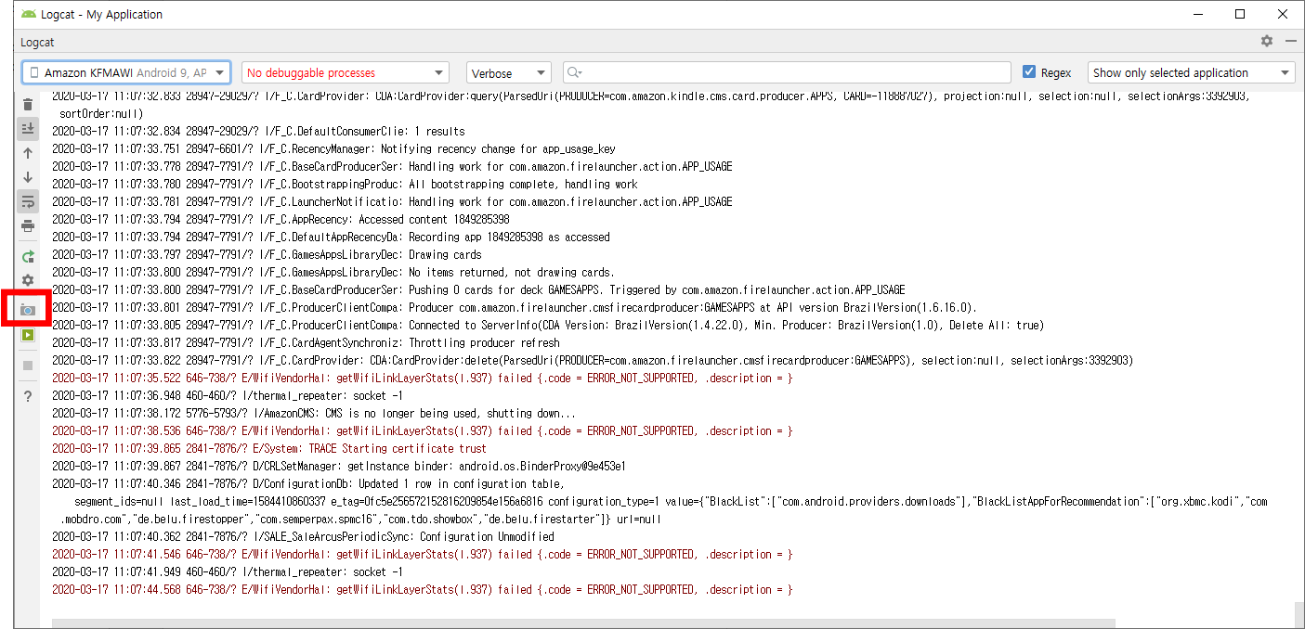The width and height of the screenshot is (1305, 629).
Task: Click log line 'Notifying recency change for app_usage_key'
Action: 333,148
